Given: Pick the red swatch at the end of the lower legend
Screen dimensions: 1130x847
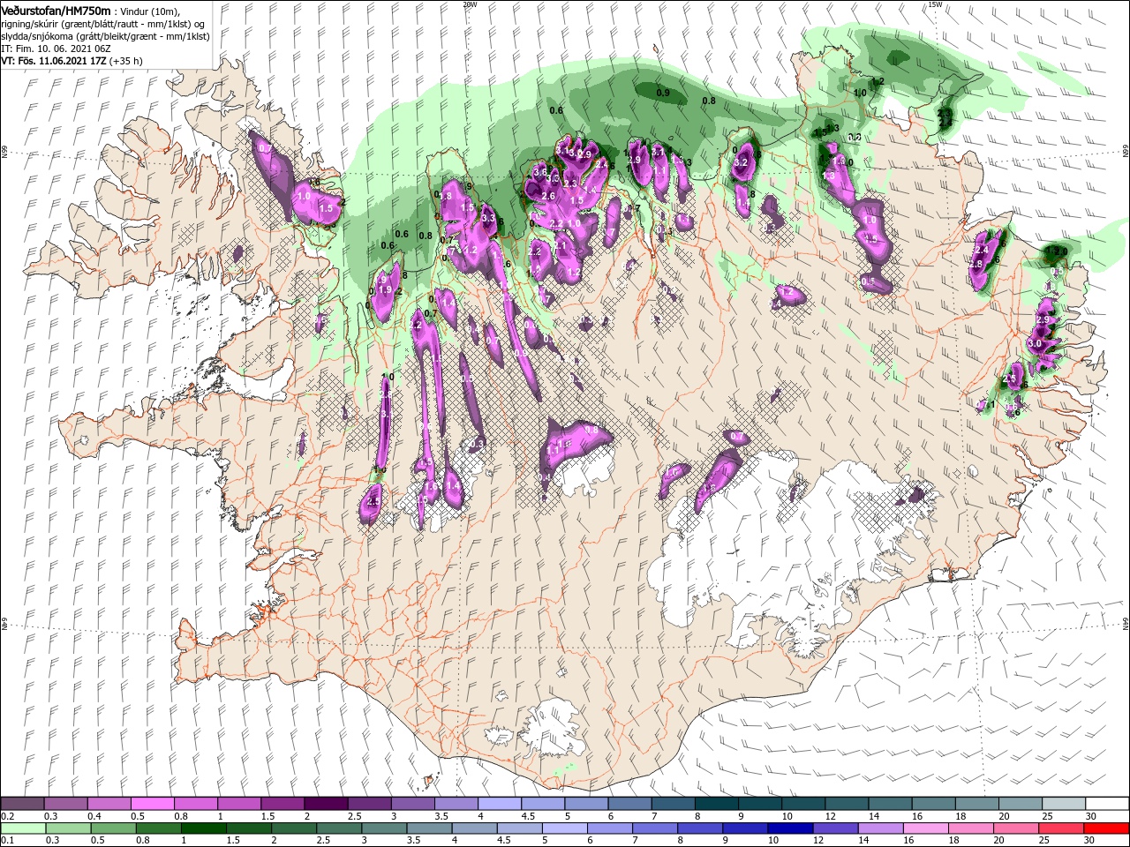Looking at the screenshot, I should coord(1107,828).
